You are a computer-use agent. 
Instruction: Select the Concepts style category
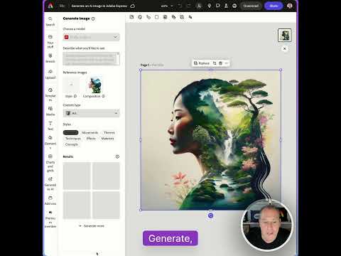point(71,144)
